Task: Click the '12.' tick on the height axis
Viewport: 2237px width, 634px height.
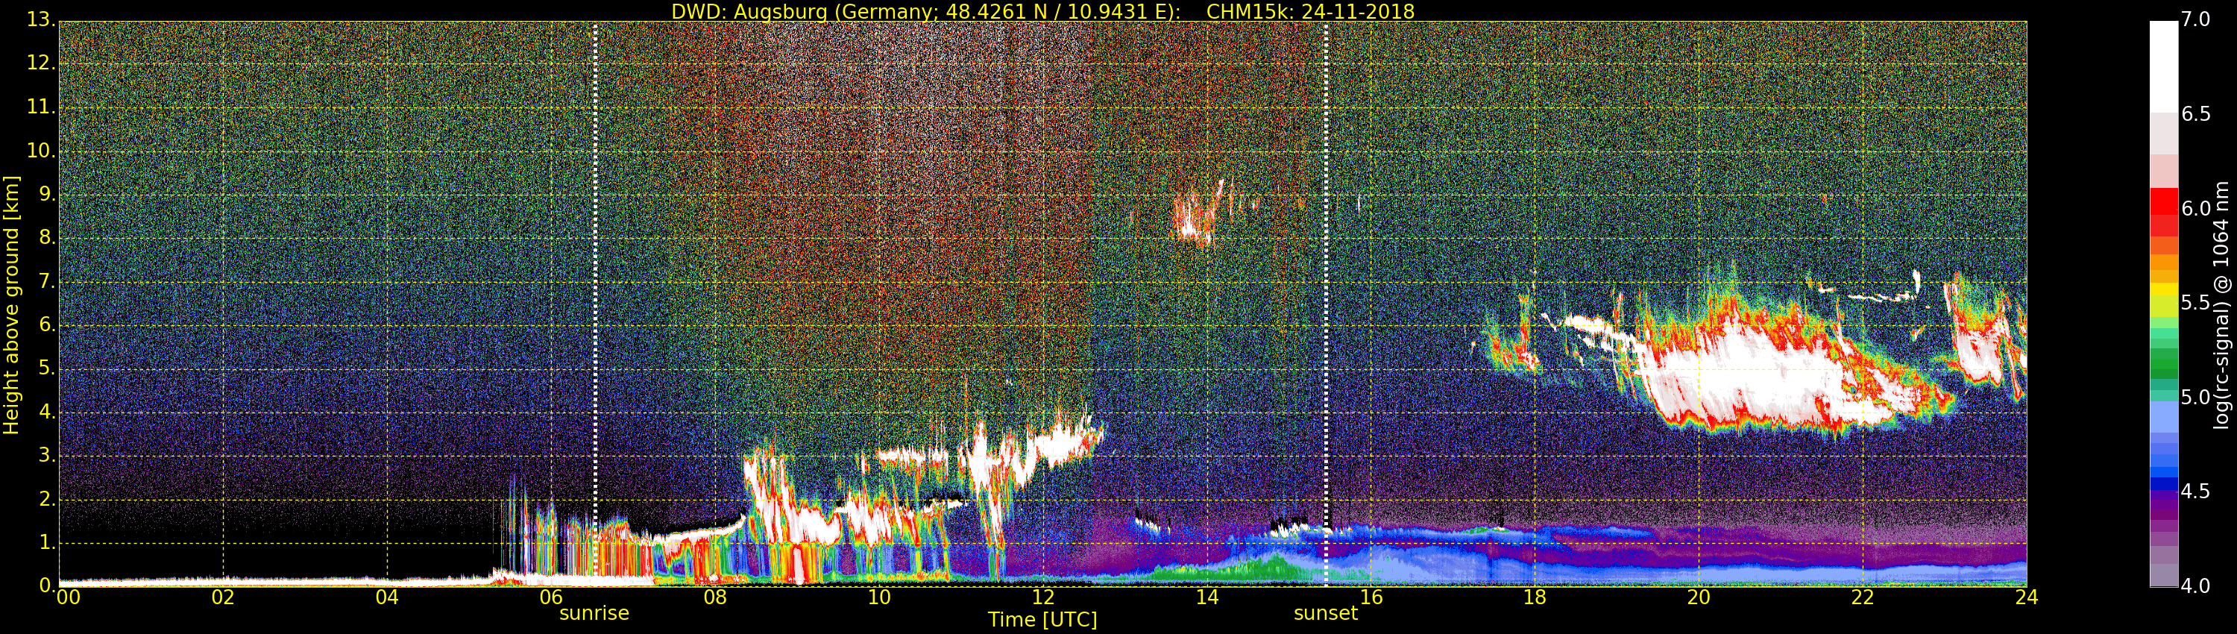Action: point(41,63)
